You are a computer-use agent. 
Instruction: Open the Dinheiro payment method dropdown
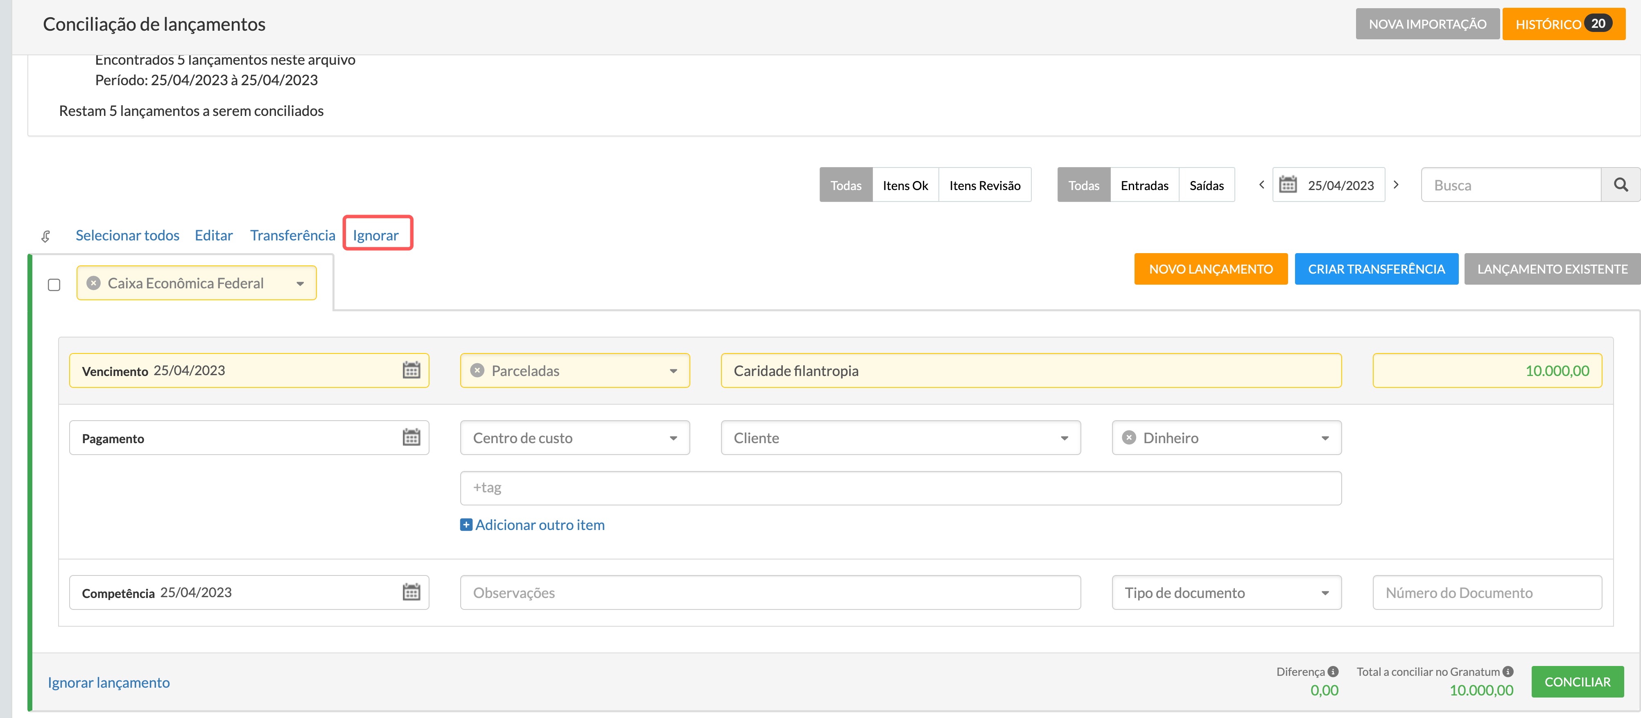1325,438
